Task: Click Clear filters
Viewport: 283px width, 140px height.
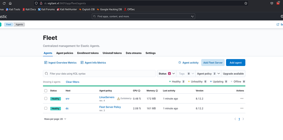Action: coord(73,82)
